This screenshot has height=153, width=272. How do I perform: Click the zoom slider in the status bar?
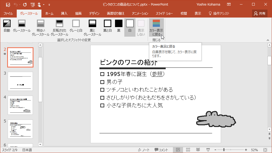[x=224, y=150]
